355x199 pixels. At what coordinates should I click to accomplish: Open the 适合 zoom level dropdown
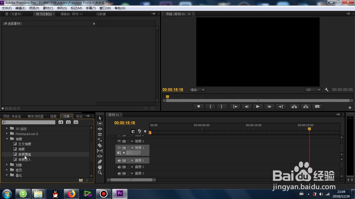click(x=197, y=90)
